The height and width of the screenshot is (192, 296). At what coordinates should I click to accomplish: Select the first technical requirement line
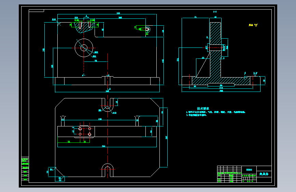[215, 112]
